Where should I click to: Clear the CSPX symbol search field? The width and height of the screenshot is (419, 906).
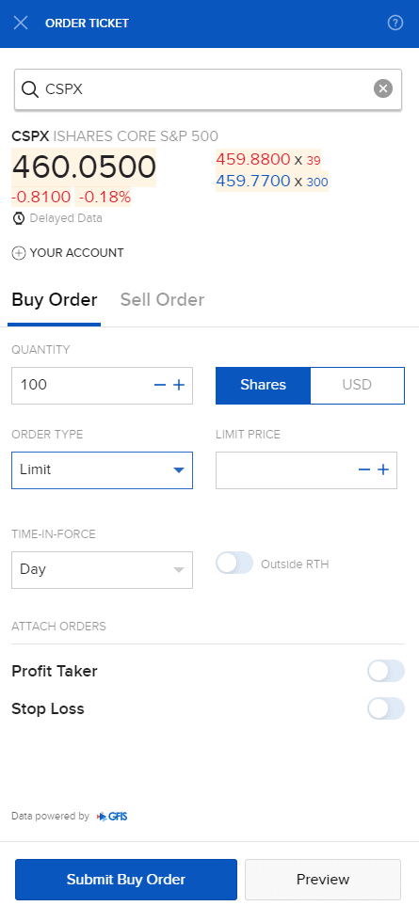(383, 89)
